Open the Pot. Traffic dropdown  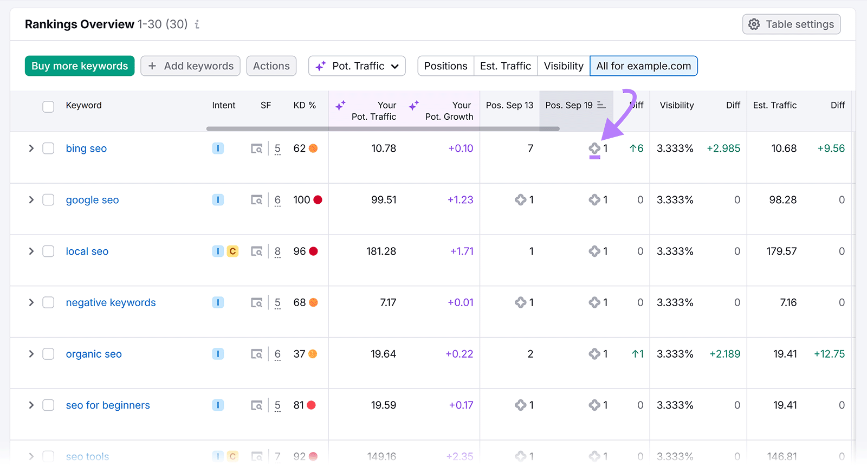357,66
